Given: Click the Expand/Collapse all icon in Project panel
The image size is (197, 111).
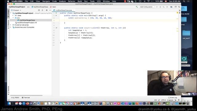Looking at the screenshot, I should (42, 10).
